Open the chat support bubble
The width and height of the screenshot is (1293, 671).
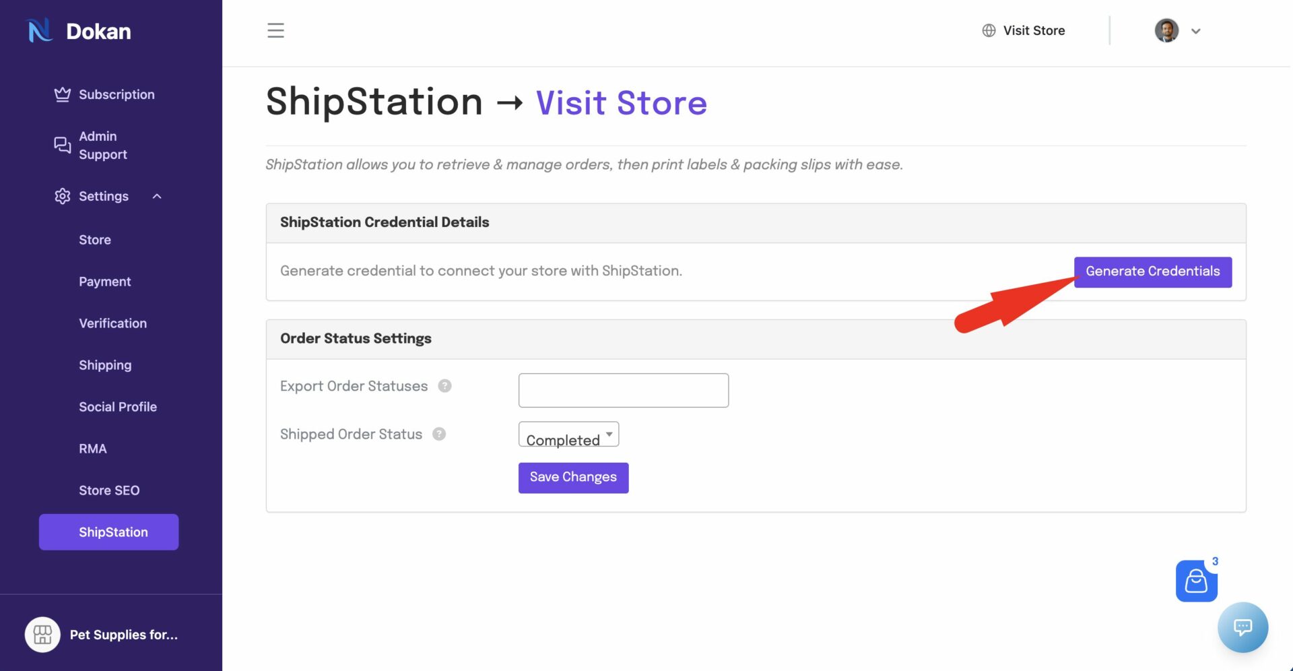(x=1242, y=627)
